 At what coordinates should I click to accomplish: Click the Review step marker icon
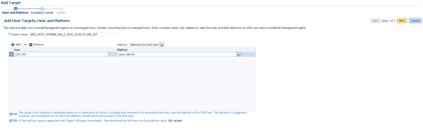coord(61,9)
